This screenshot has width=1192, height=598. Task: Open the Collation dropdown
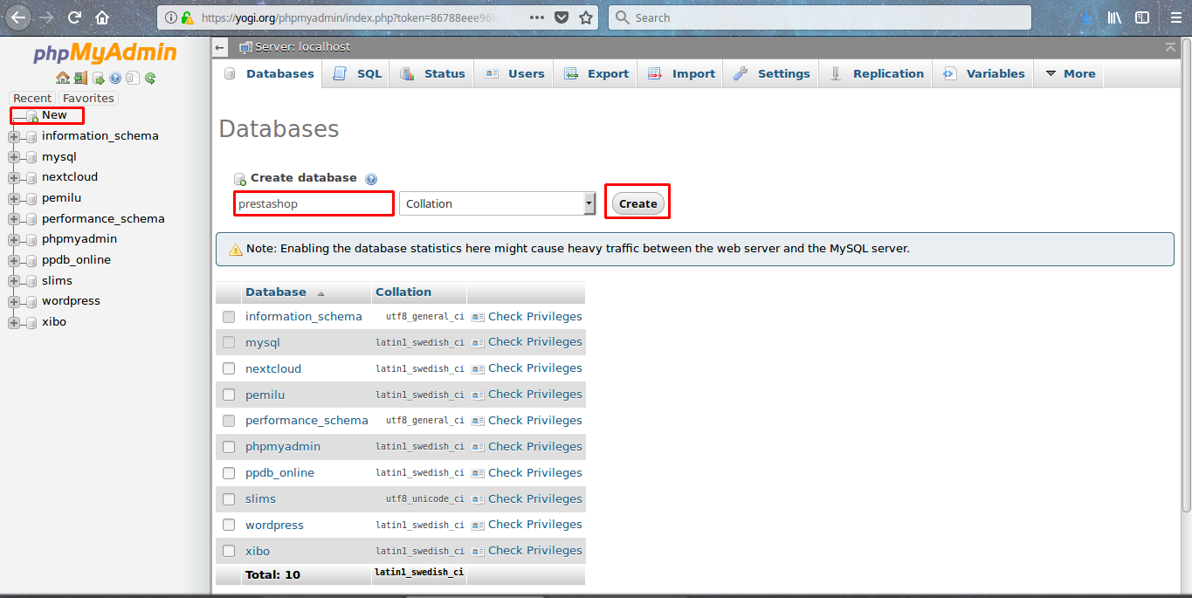pos(498,203)
